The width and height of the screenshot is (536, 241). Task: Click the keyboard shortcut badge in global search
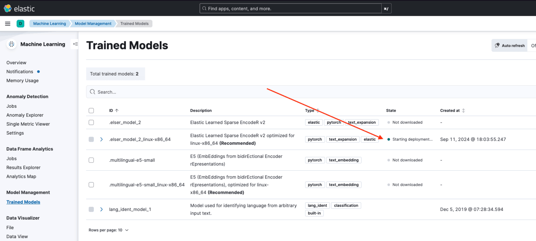click(x=386, y=8)
